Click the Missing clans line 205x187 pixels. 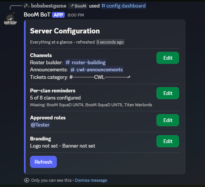91,105
